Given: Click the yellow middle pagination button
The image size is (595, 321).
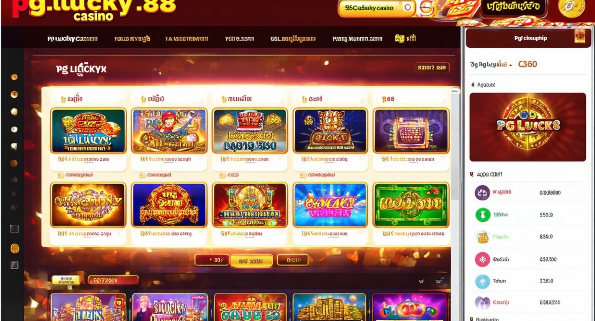Looking at the screenshot, I should coord(252,260).
